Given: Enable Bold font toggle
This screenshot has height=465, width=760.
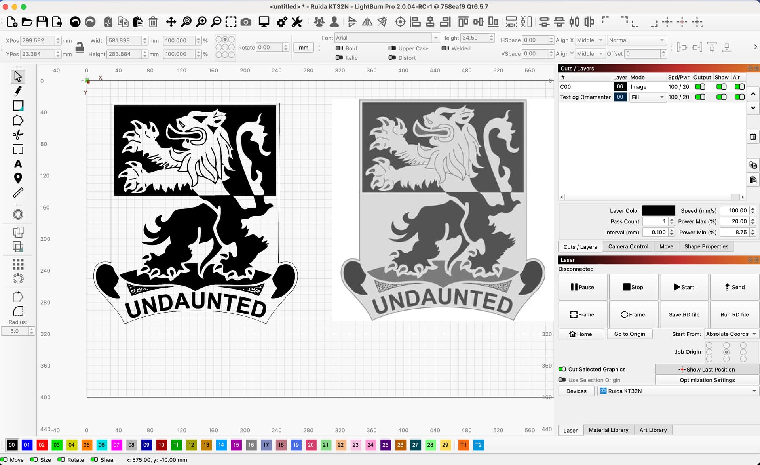Looking at the screenshot, I should 339,48.
